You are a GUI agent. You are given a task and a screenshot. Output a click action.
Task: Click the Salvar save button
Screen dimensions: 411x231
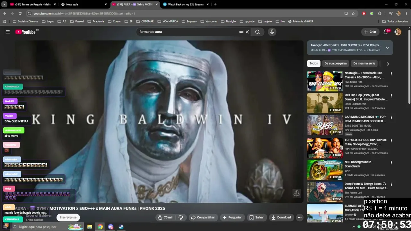click(x=257, y=217)
